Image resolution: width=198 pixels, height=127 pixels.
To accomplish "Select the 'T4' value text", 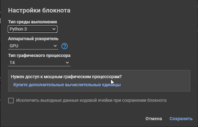I will (x=12, y=63).
